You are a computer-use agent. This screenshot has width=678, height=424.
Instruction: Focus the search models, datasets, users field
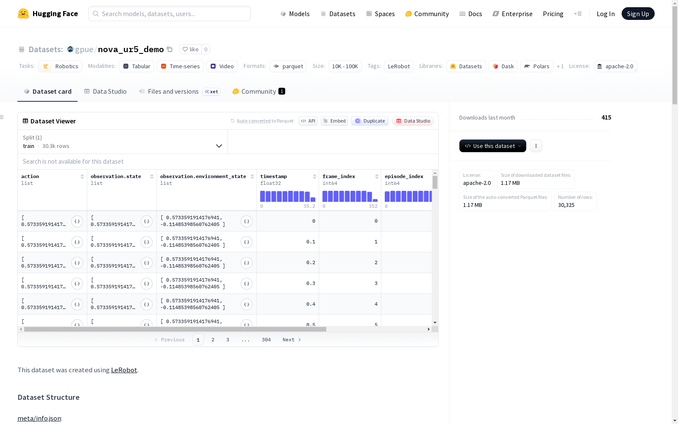coord(169,14)
